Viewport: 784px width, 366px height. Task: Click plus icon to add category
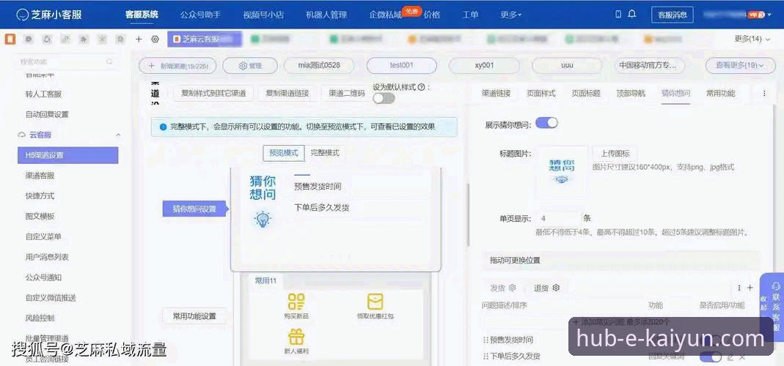pyautogui.click(x=750, y=288)
